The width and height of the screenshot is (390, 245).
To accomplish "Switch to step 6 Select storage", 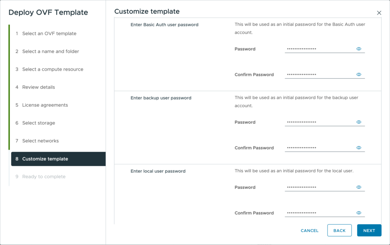I will pyautogui.click(x=38, y=123).
